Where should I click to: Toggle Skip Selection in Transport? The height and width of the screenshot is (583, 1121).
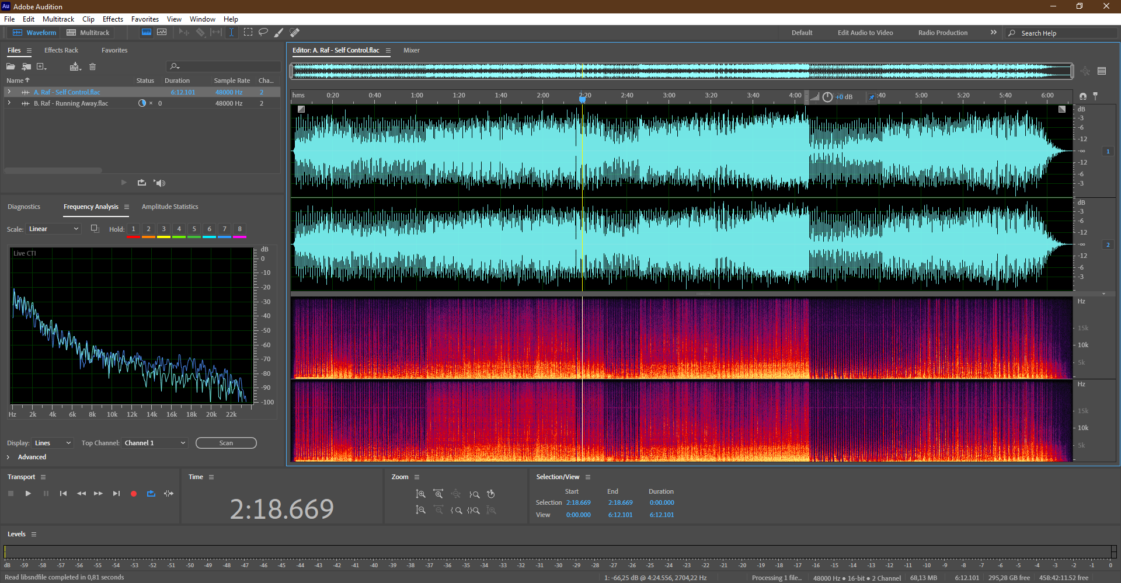169,494
